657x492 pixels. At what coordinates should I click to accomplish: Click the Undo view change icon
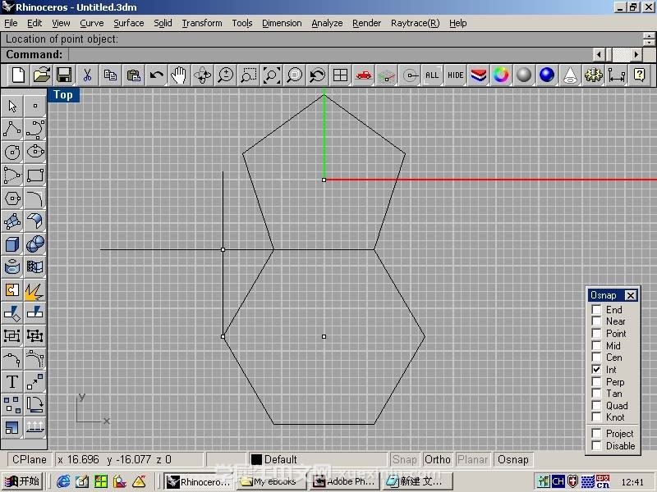coord(317,75)
